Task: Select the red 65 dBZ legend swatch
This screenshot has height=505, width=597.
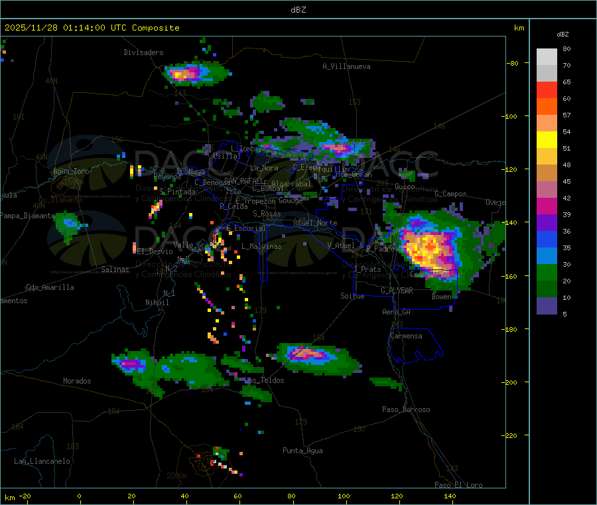Action: (x=547, y=90)
